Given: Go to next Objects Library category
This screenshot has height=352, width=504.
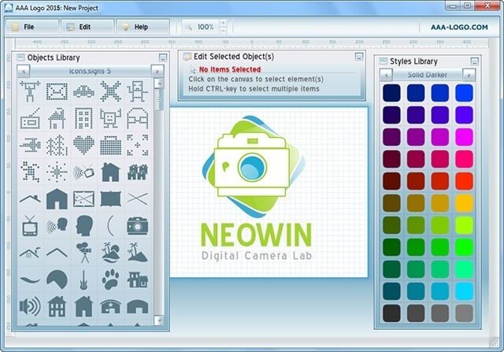Looking at the screenshot, I should (157, 71).
